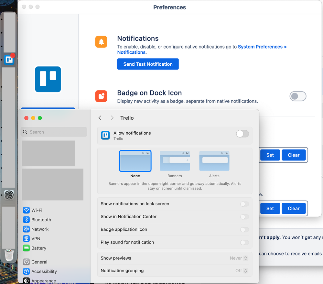
Task: Click the orange Notifications bell icon
Action: pos(101,42)
